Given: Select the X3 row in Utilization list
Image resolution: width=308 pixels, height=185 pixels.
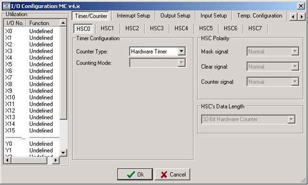Looking at the screenshot, I should [x=31, y=51].
